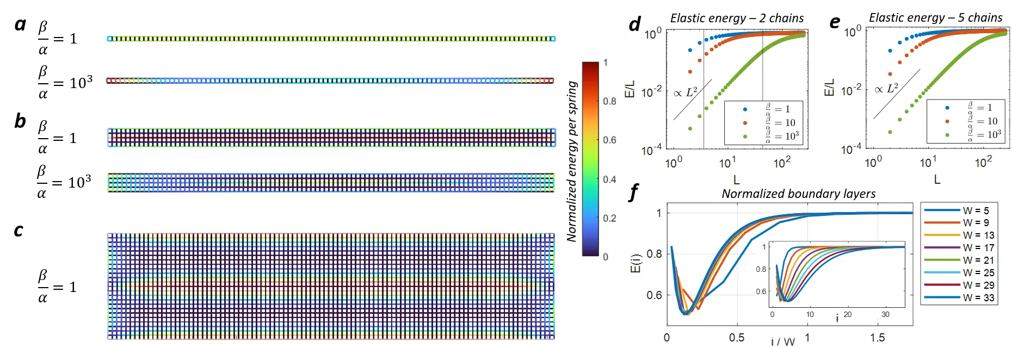Click the vertical rainbow colorbar

(x=590, y=159)
